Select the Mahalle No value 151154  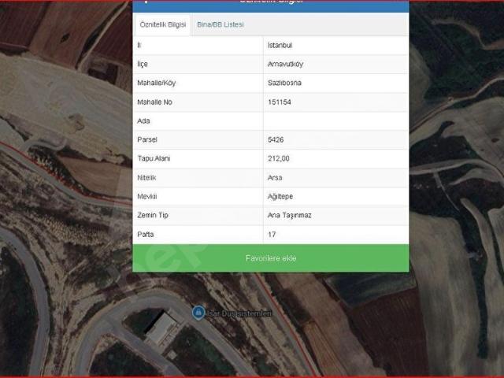(x=280, y=102)
